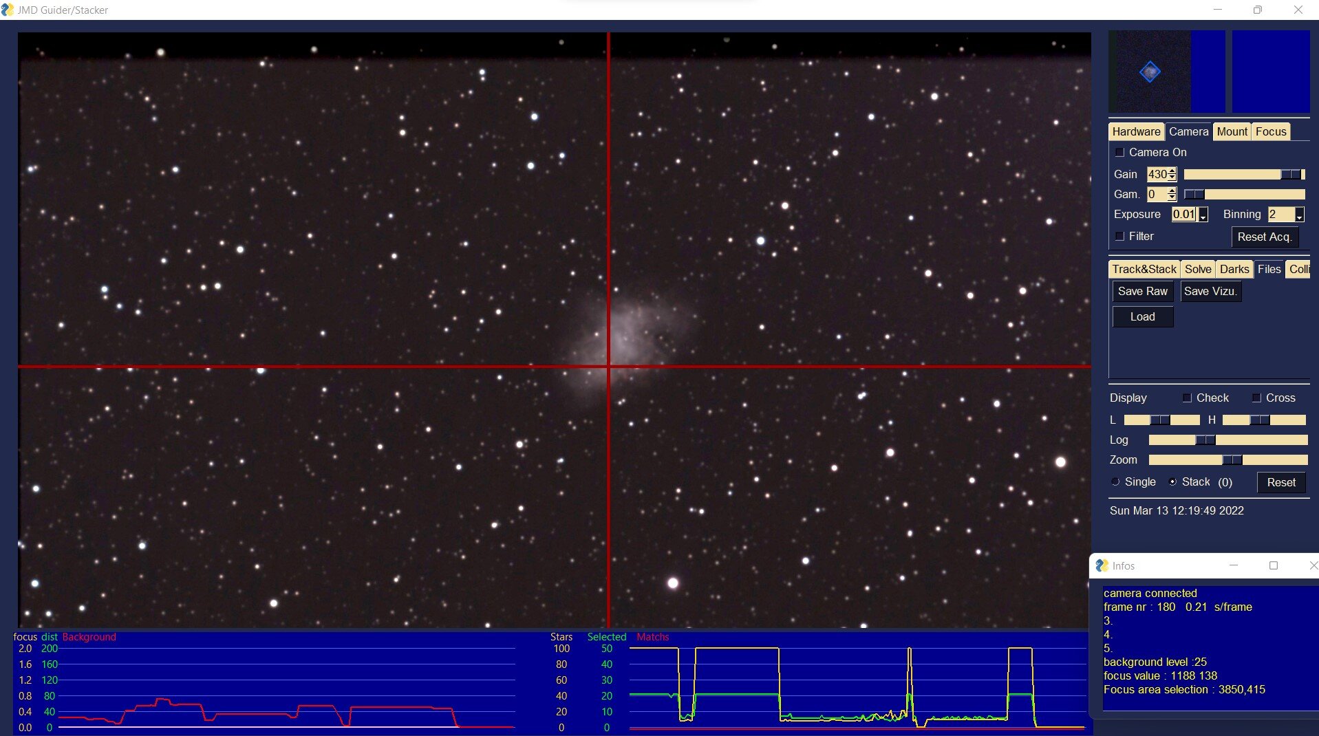Open the Exposure dropdown
This screenshot has width=1319, height=736.
(1203, 215)
